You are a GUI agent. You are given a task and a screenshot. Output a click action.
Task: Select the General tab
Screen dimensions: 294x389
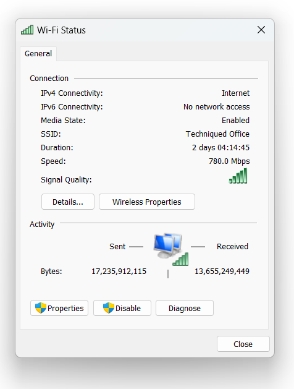point(38,54)
